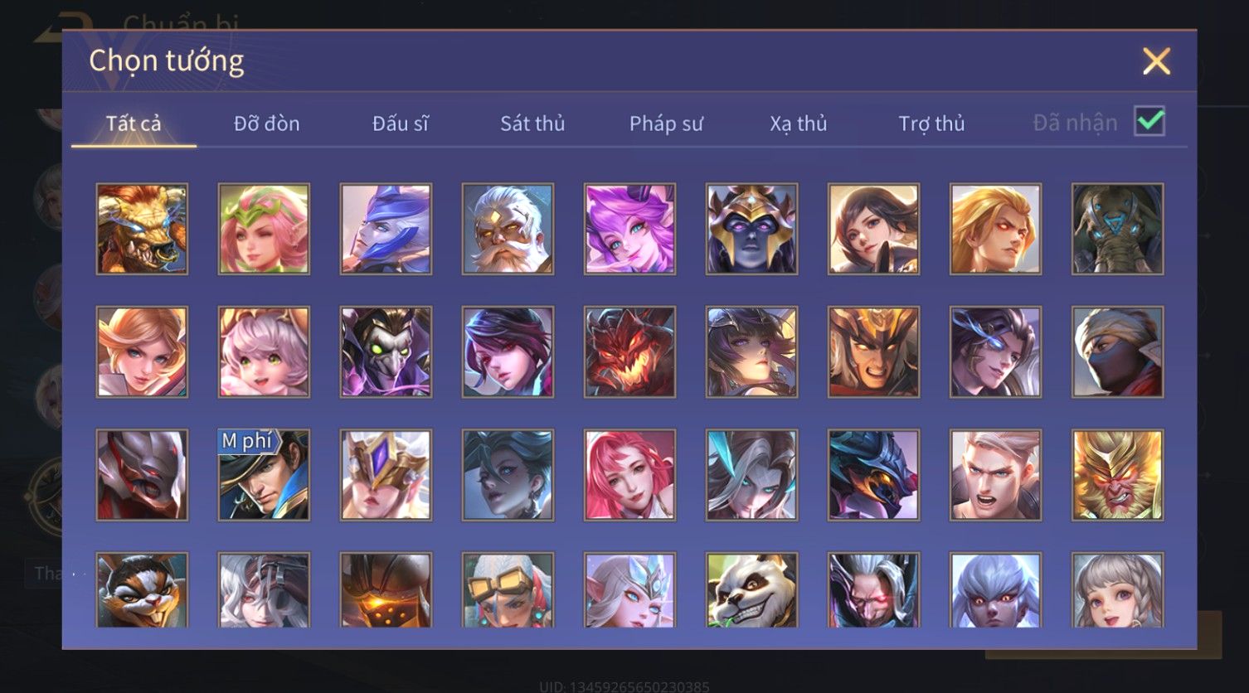1249x693 pixels.
Task: Switch to the Trợ thủ tab
Action: pos(931,124)
